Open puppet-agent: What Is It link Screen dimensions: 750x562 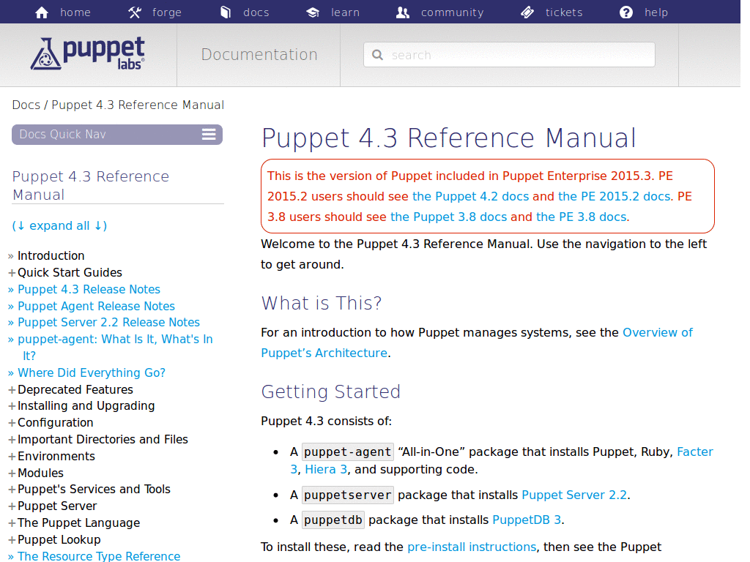tap(115, 347)
